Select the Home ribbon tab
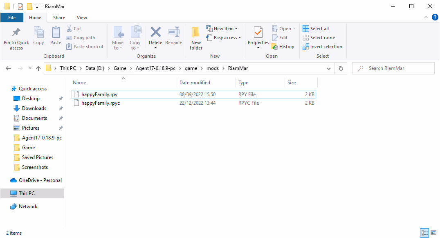 click(35, 18)
